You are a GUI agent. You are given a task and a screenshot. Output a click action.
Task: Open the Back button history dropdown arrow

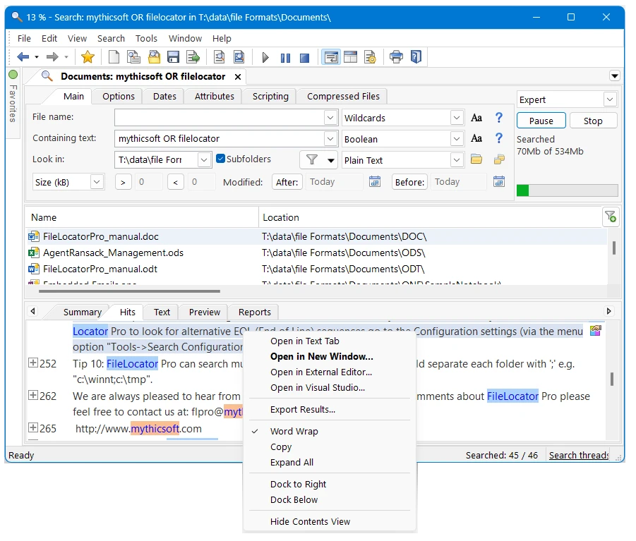37,57
